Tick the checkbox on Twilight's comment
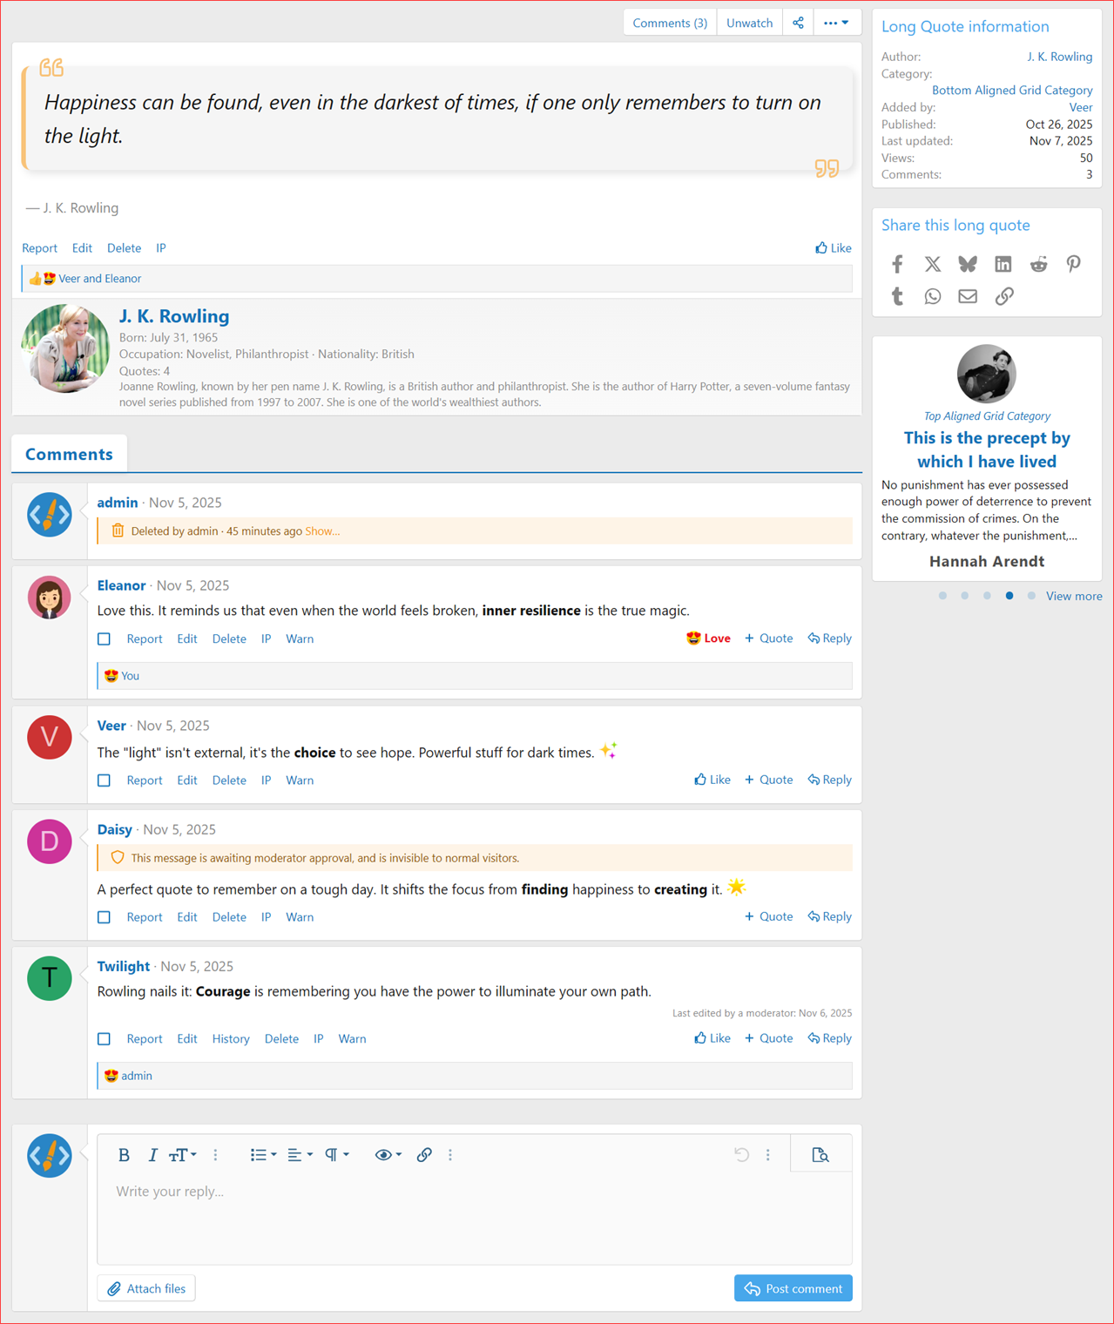 (104, 1038)
